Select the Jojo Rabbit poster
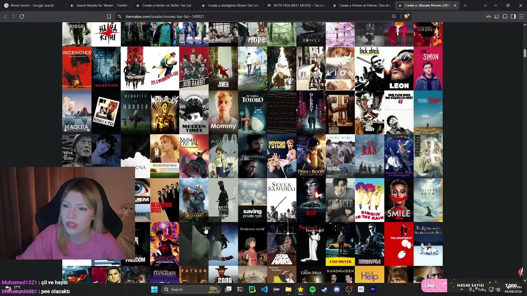The height and width of the screenshot is (296, 527). pos(194,68)
